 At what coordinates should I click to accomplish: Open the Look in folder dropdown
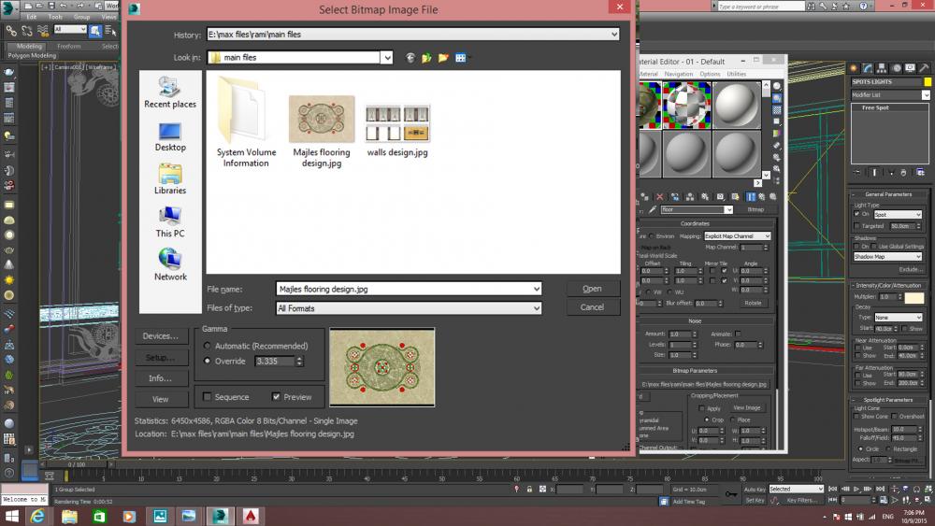click(x=386, y=58)
